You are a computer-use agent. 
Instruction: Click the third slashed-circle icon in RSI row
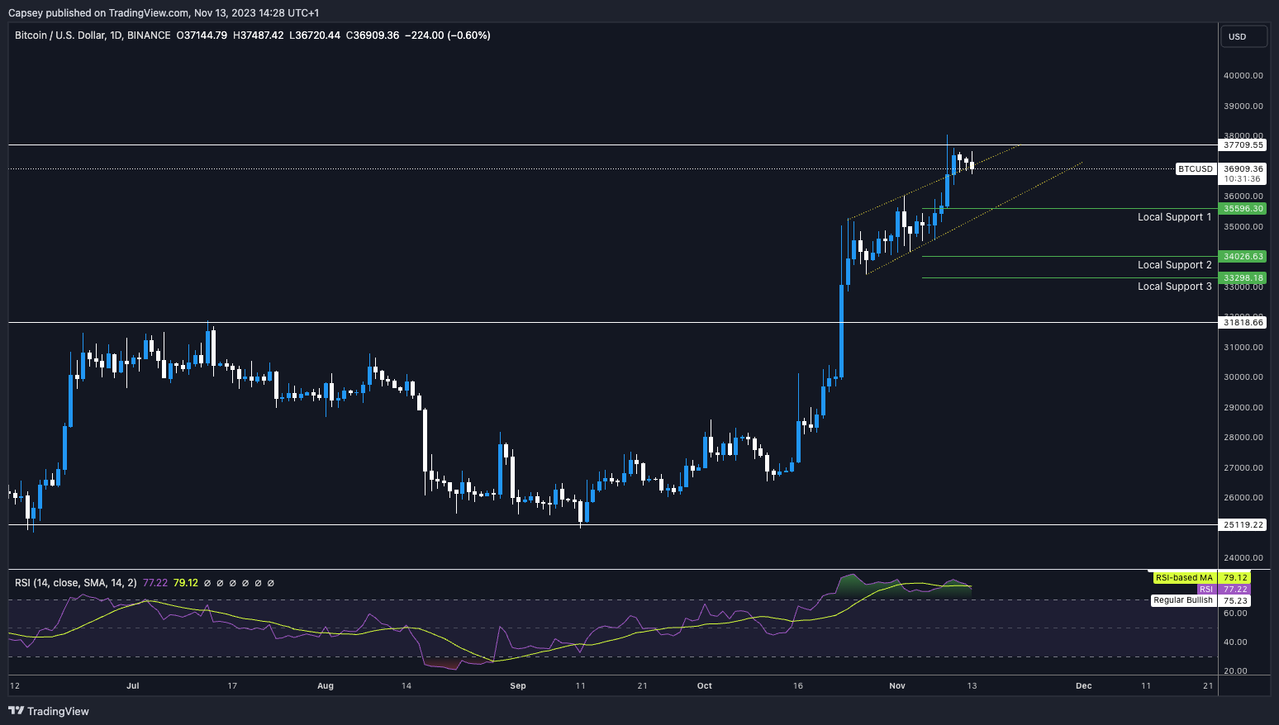[x=232, y=583]
